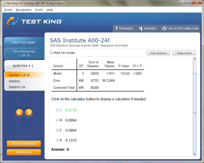The height and width of the screenshot is (163, 204).
Task: Click scrollbar up arrow
Action: pyautogui.click(x=195, y=58)
